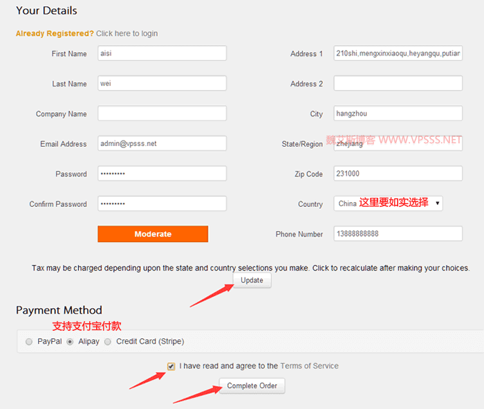Toggle the Terms of Service agreement checkbox
Image resolution: width=484 pixels, height=409 pixels.
(171, 366)
